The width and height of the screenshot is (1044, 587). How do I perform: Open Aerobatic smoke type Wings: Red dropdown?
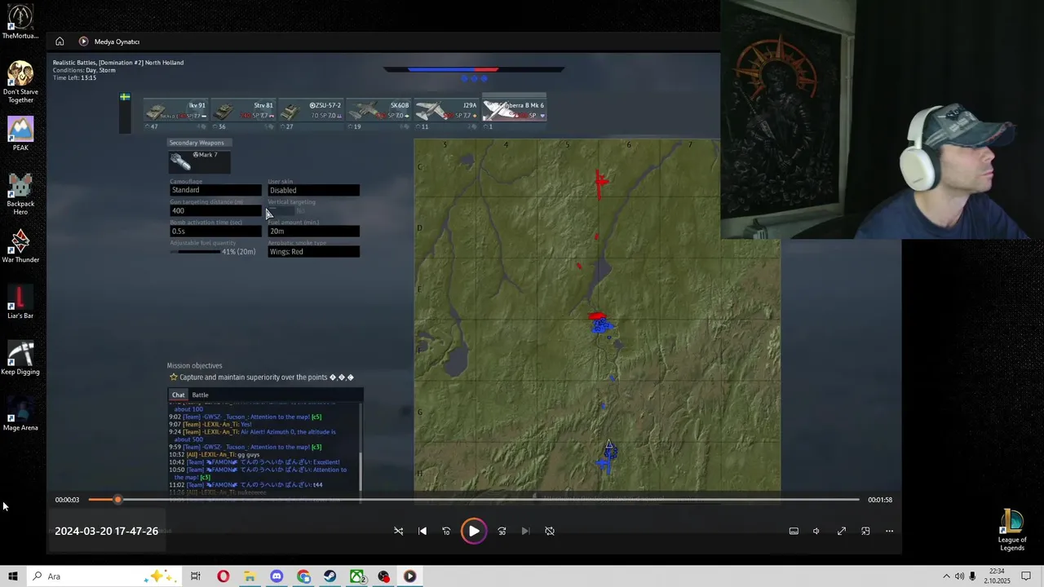[x=313, y=251]
